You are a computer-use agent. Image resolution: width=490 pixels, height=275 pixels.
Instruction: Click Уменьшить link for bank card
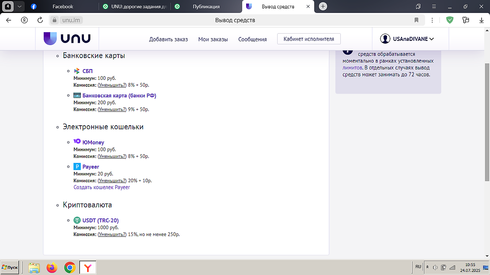[x=112, y=109]
